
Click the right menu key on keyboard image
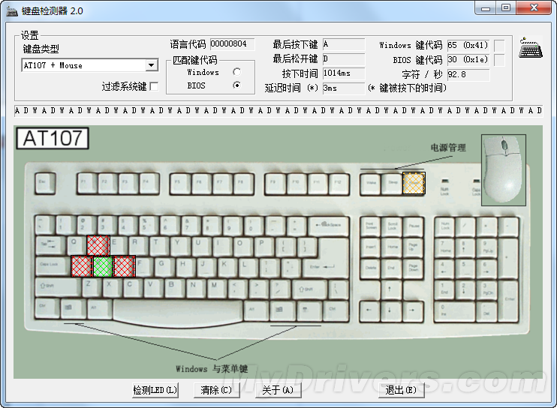pos(309,310)
